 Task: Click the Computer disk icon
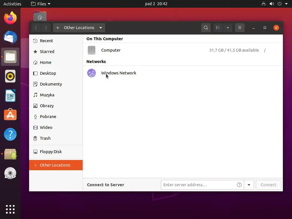[x=92, y=50]
